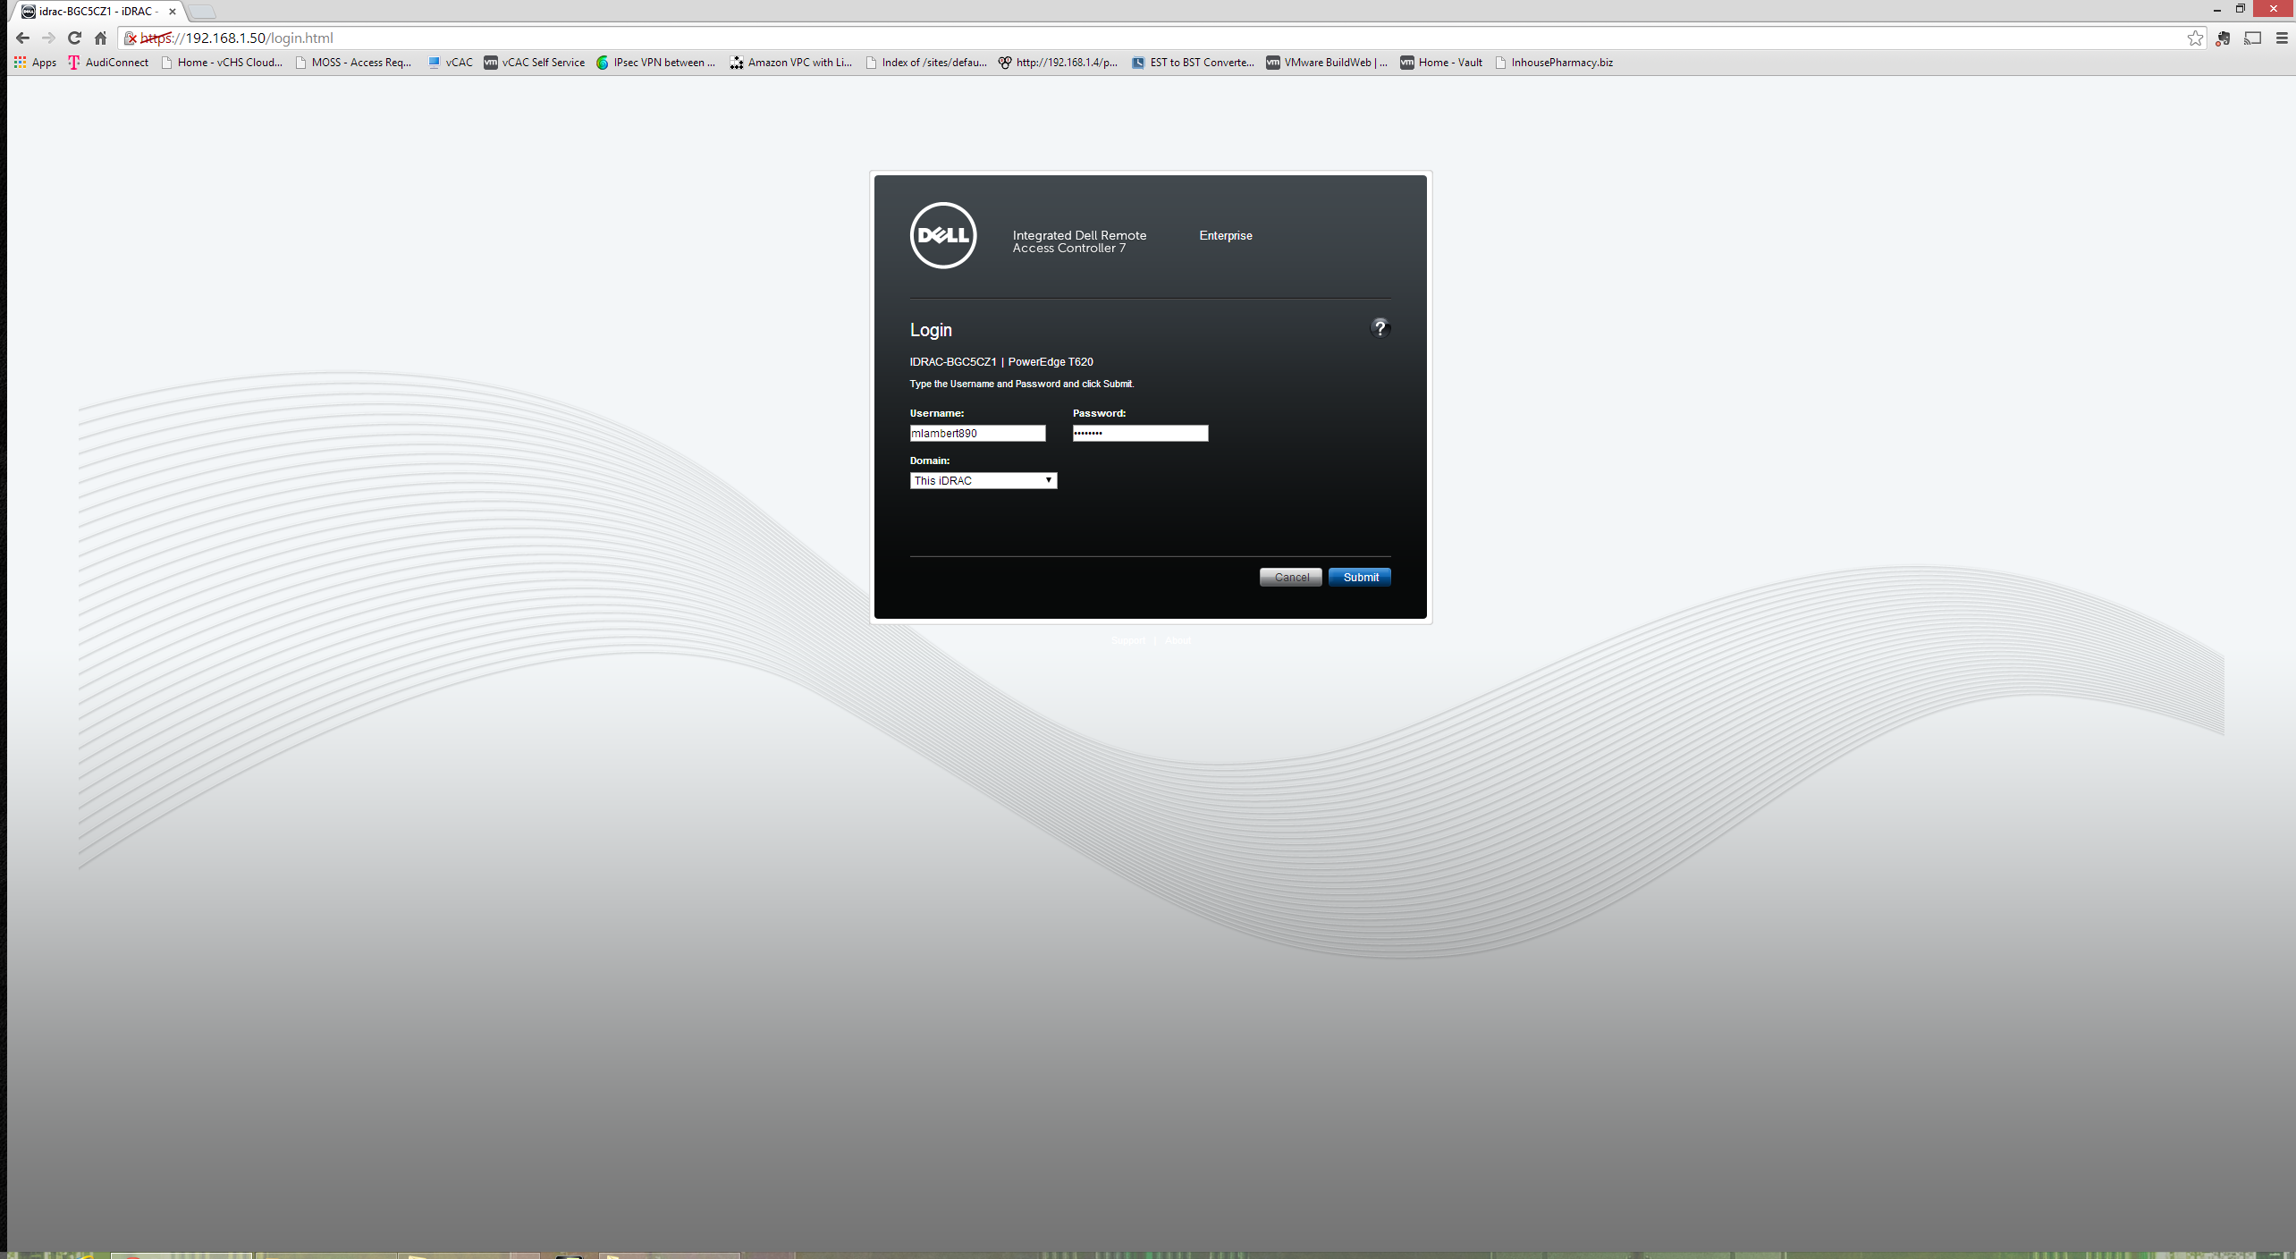
Task: Expand the Domain dropdown
Action: (x=983, y=481)
